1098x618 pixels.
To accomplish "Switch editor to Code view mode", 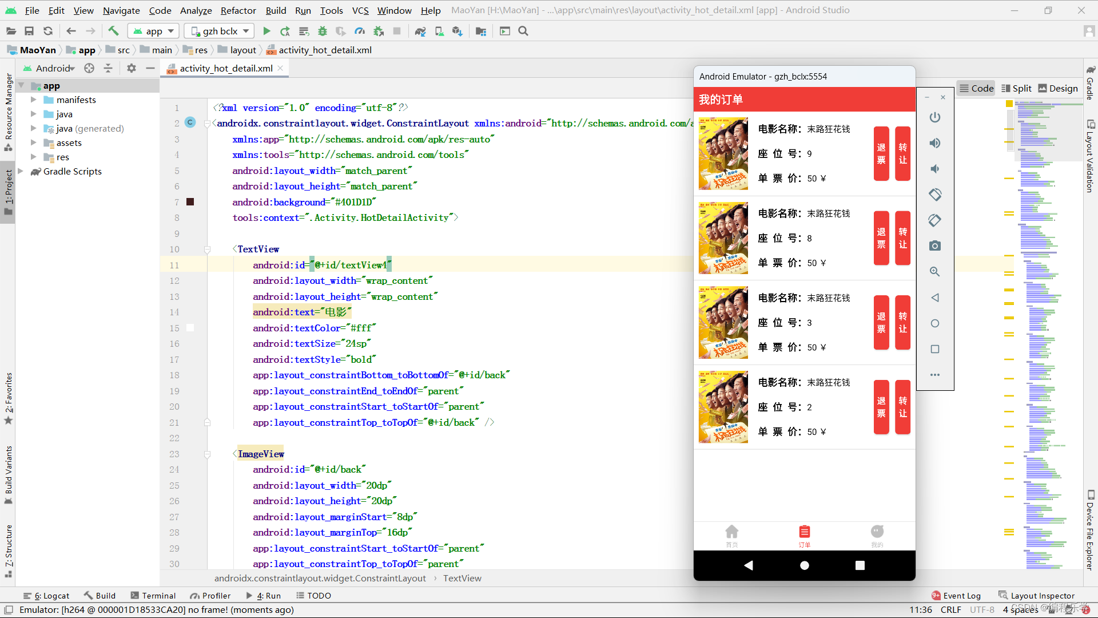I will (976, 88).
